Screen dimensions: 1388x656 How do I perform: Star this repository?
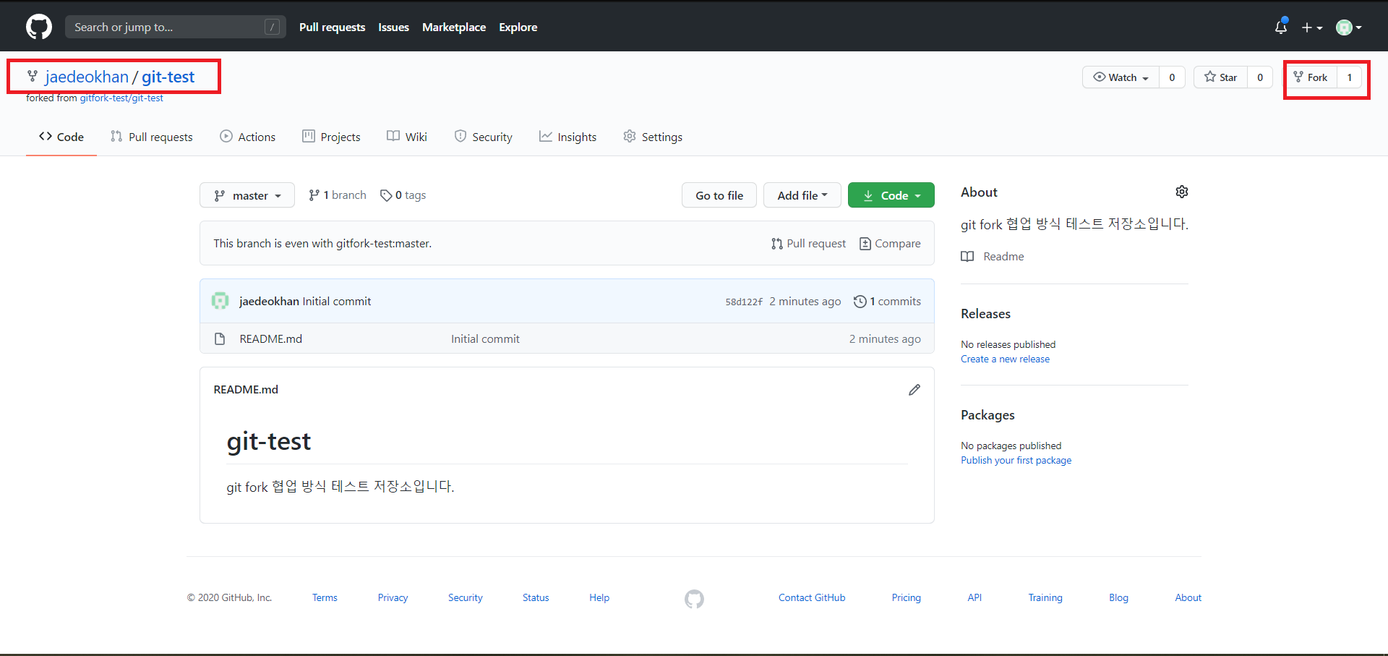point(1220,77)
